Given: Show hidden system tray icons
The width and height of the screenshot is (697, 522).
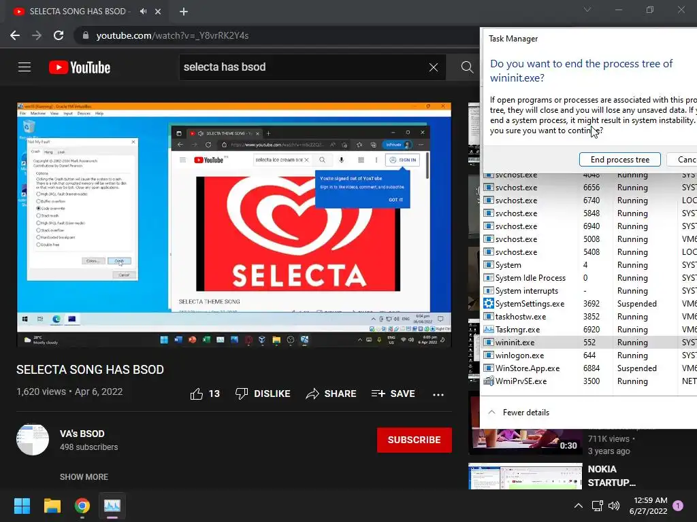Looking at the screenshot, I should tap(579, 506).
